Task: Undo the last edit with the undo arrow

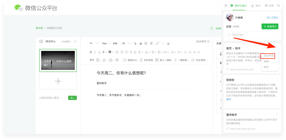Action: (91, 43)
